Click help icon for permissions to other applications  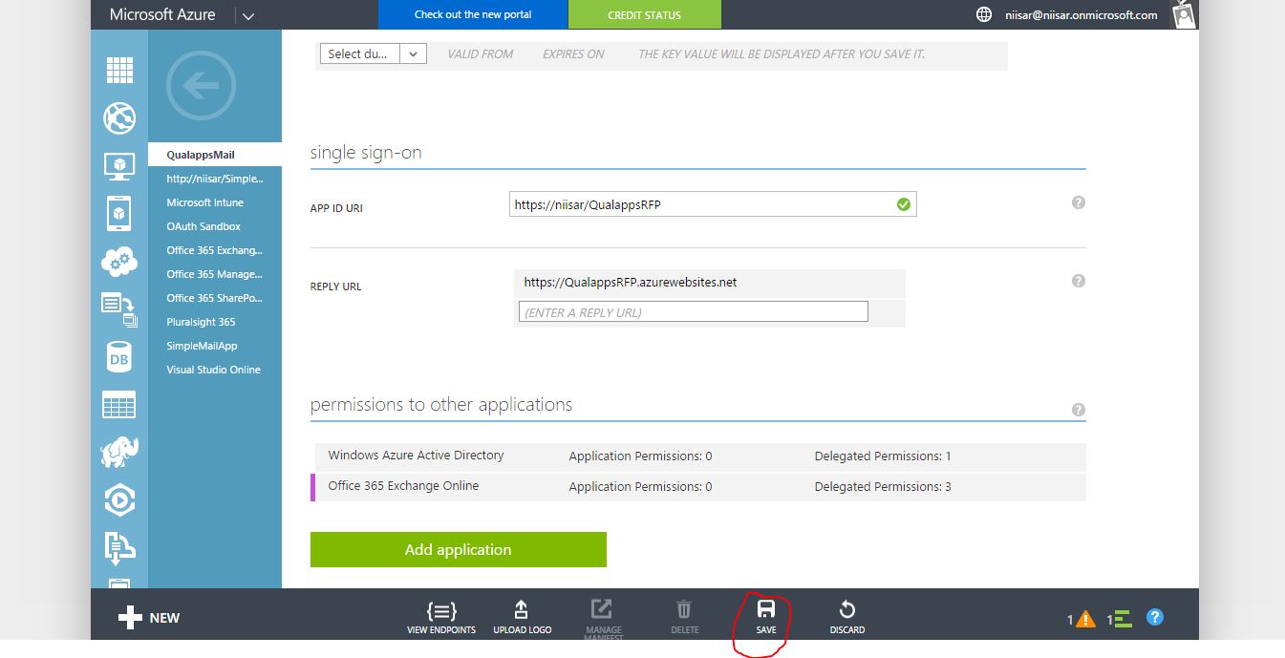pos(1079,410)
